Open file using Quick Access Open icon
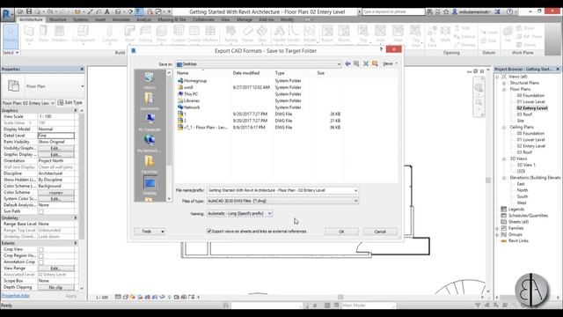This screenshot has width=563, height=317. point(20,11)
